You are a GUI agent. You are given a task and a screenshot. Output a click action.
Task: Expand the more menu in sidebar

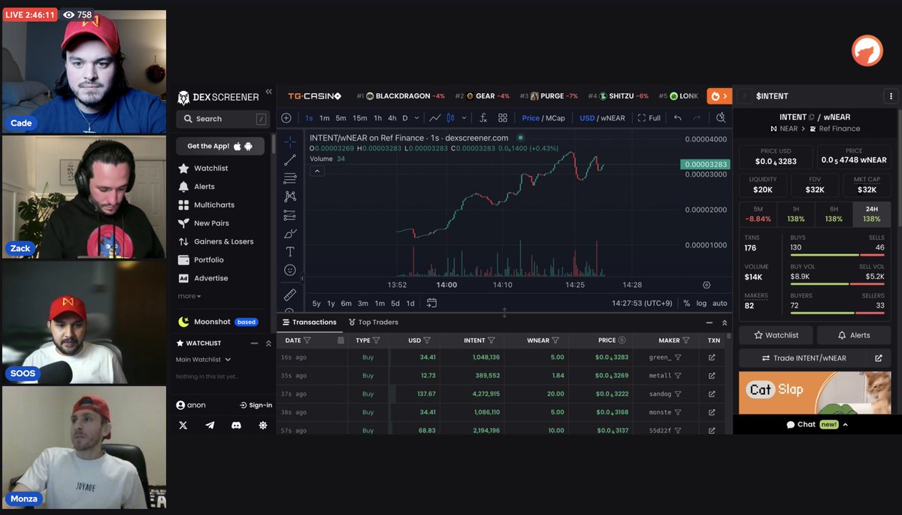pyautogui.click(x=189, y=296)
